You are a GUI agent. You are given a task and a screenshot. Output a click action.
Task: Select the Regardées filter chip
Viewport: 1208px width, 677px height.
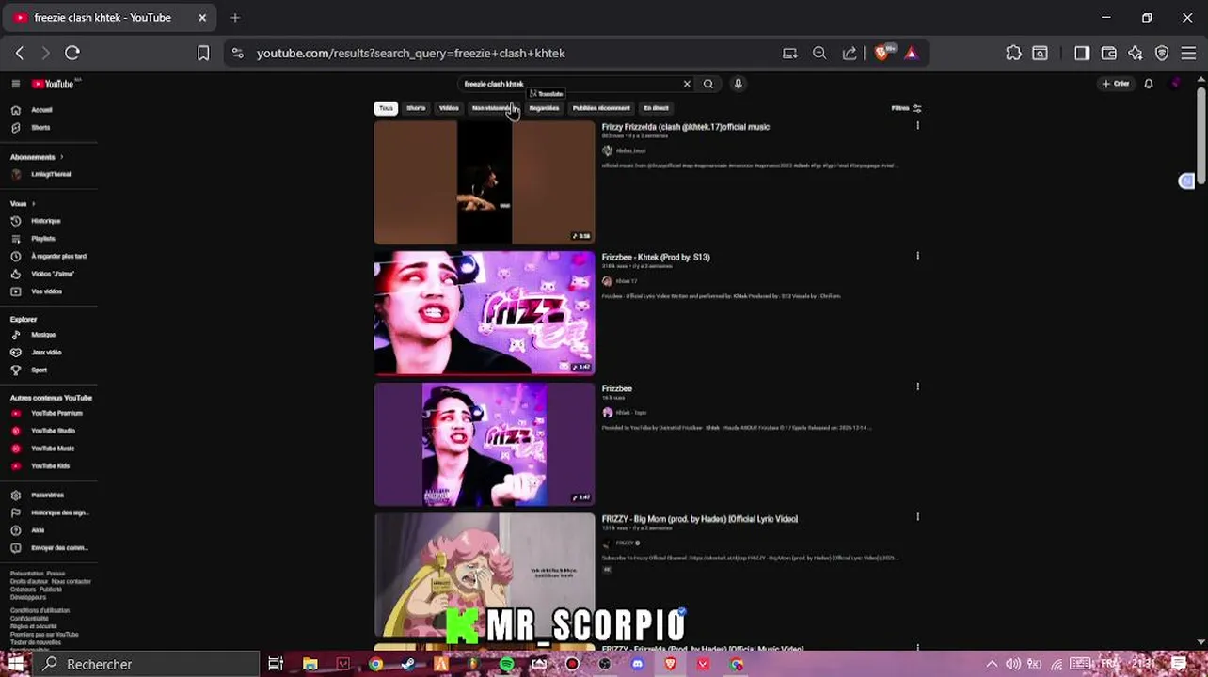point(544,108)
